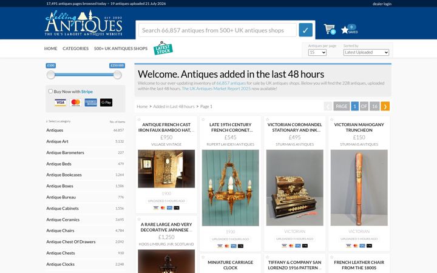The width and height of the screenshot is (437, 273).
Task: Click the G Pay icon in sidebar
Action: tap(106, 103)
